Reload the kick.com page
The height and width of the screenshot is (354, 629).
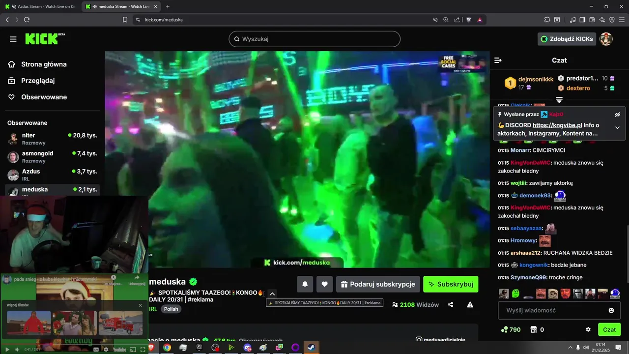pyautogui.click(x=27, y=20)
